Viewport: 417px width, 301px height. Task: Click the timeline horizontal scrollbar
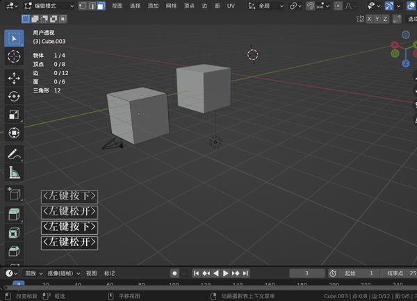[210, 288]
